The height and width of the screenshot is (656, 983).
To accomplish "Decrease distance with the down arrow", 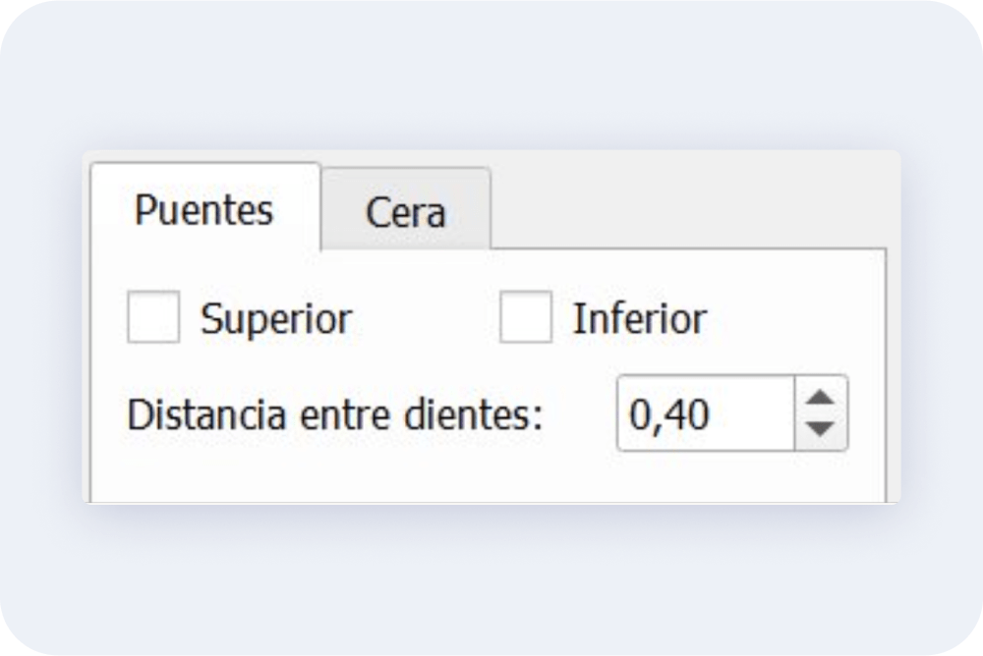I will [821, 430].
